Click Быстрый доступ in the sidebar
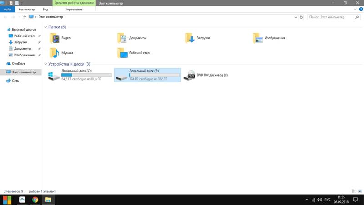Image resolution: width=364 pixels, height=205 pixels. click(x=21, y=29)
